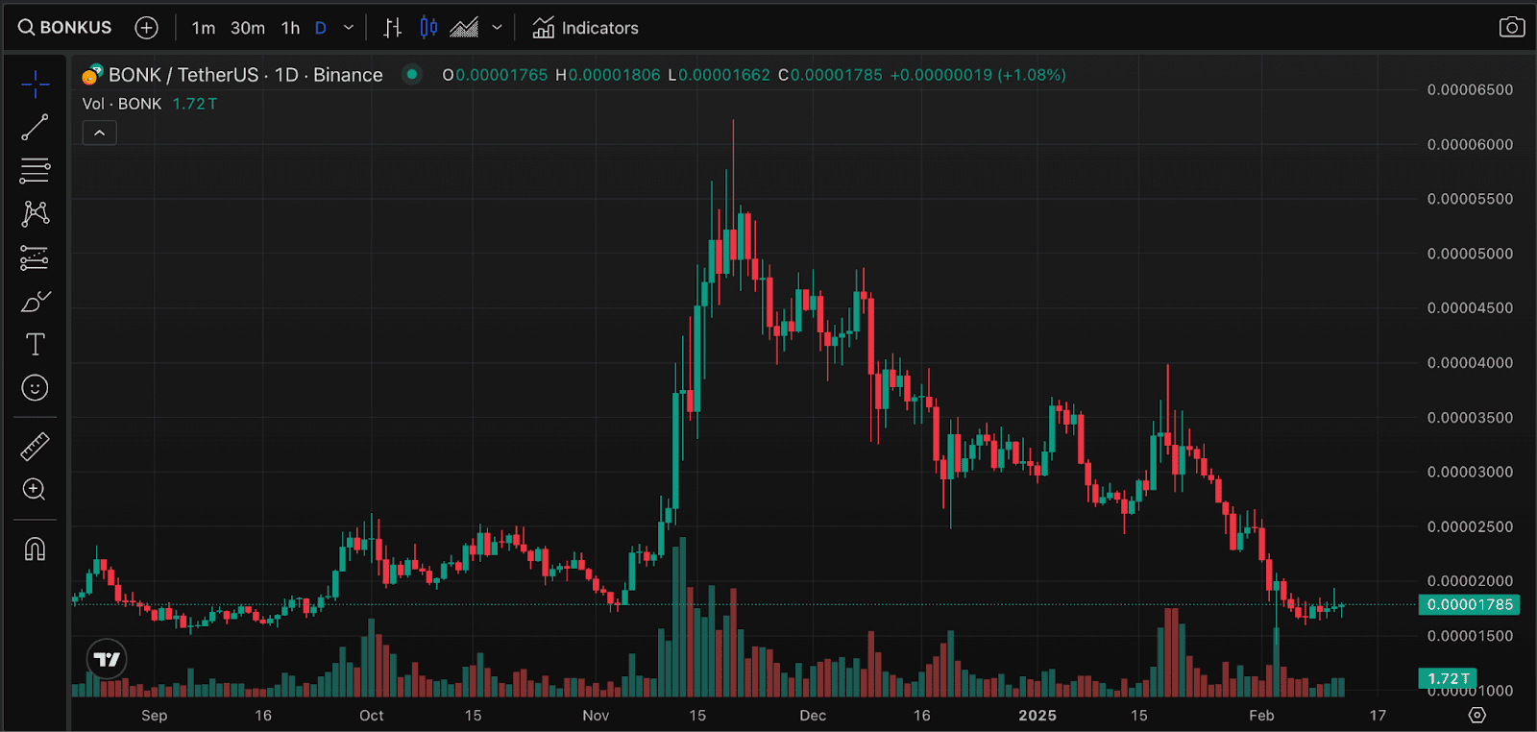Select the forecasting and measurement tool
Screen dimensions: 1537x732
tap(36, 257)
